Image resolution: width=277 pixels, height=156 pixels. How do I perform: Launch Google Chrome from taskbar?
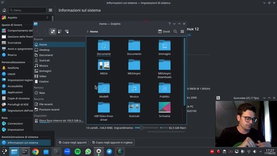pos(35,152)
